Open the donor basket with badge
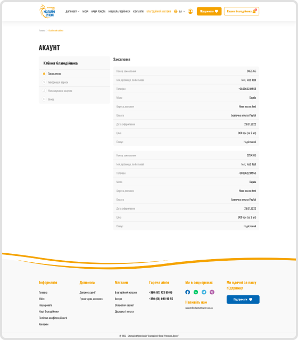298x340 pixels. tap(242, 11)
